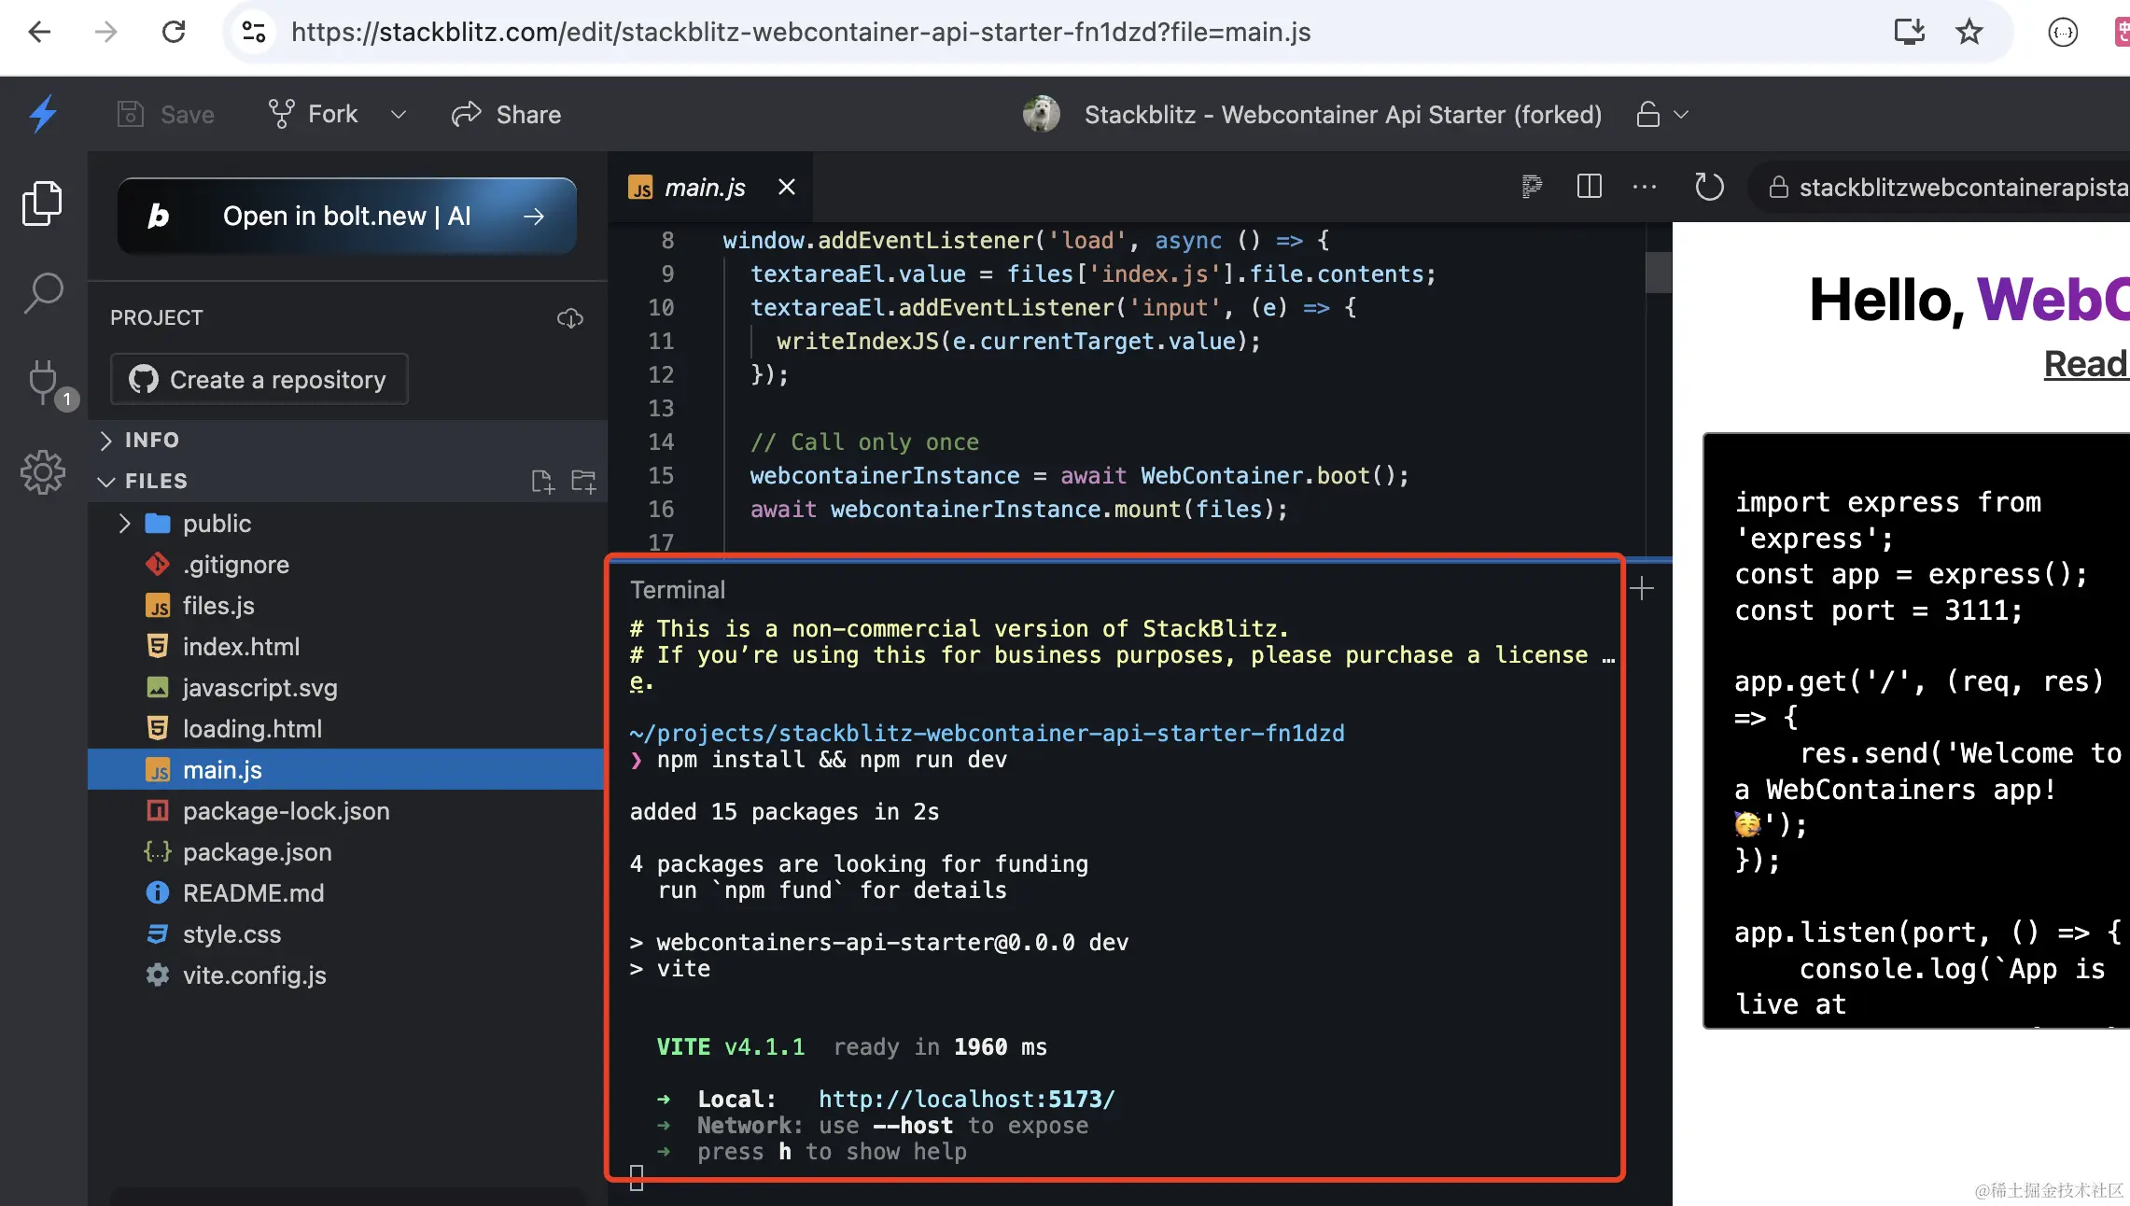Click the split editor icon
The image size is (2130, 1206).
(x=1589, y=187)
